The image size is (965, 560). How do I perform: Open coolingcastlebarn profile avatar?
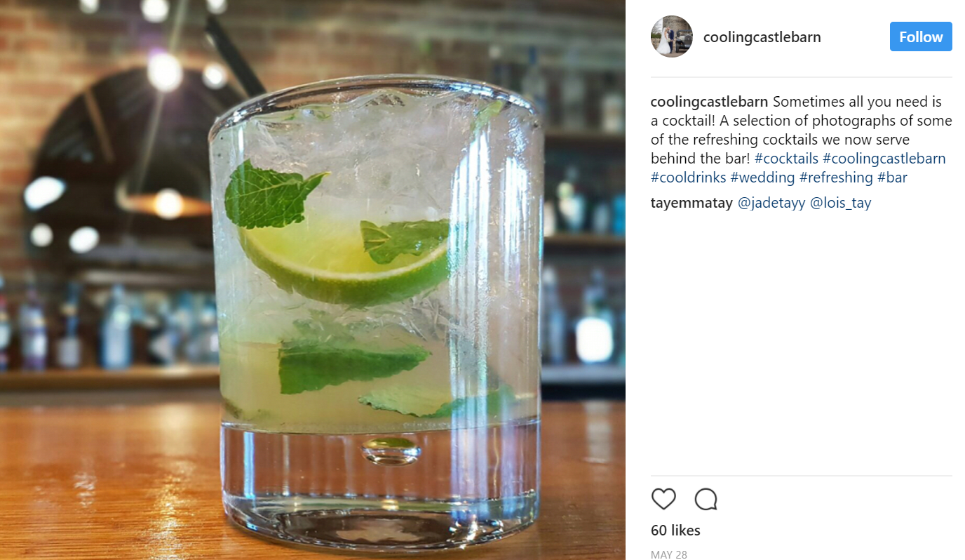point(672,36)
